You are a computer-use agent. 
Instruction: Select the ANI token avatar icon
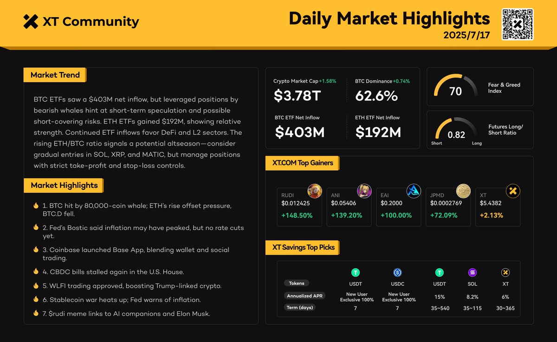tap(364, 191)
